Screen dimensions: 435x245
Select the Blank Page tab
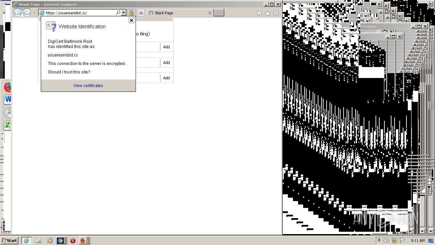(x=180, y=13)
